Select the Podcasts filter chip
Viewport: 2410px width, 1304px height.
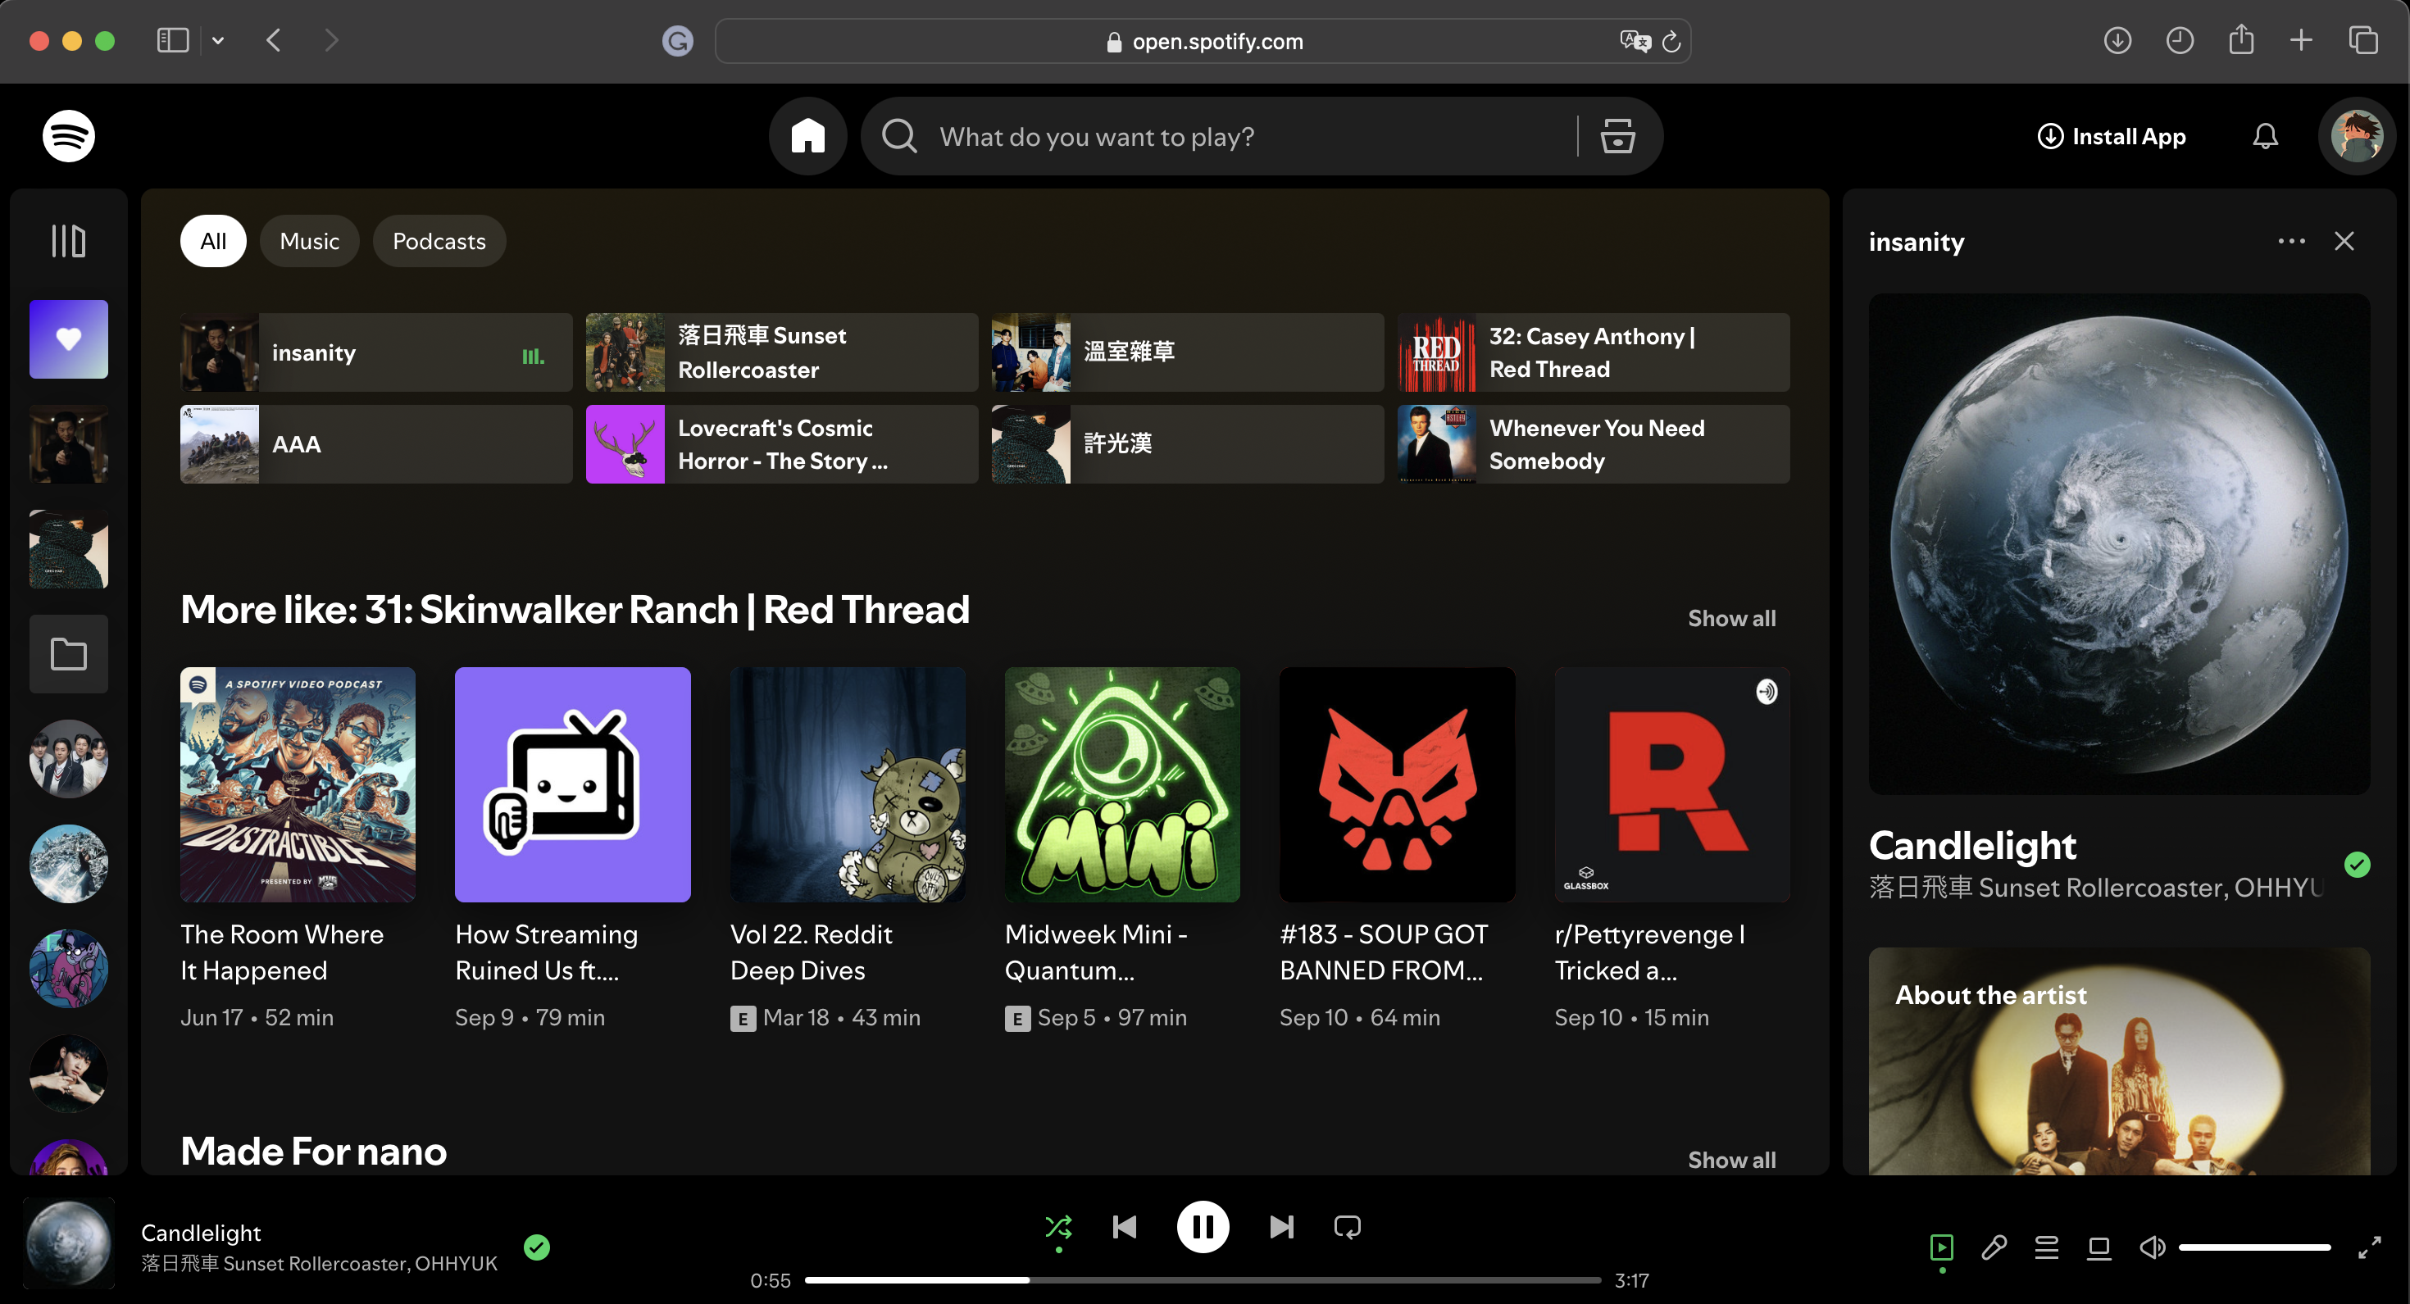click(x=439, y=241)
